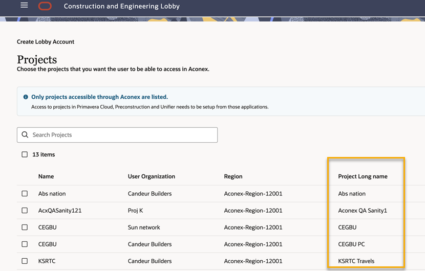Click the User Organization column header
The width and height of the screenshot is (425, 271).
[x=152, y=176]
